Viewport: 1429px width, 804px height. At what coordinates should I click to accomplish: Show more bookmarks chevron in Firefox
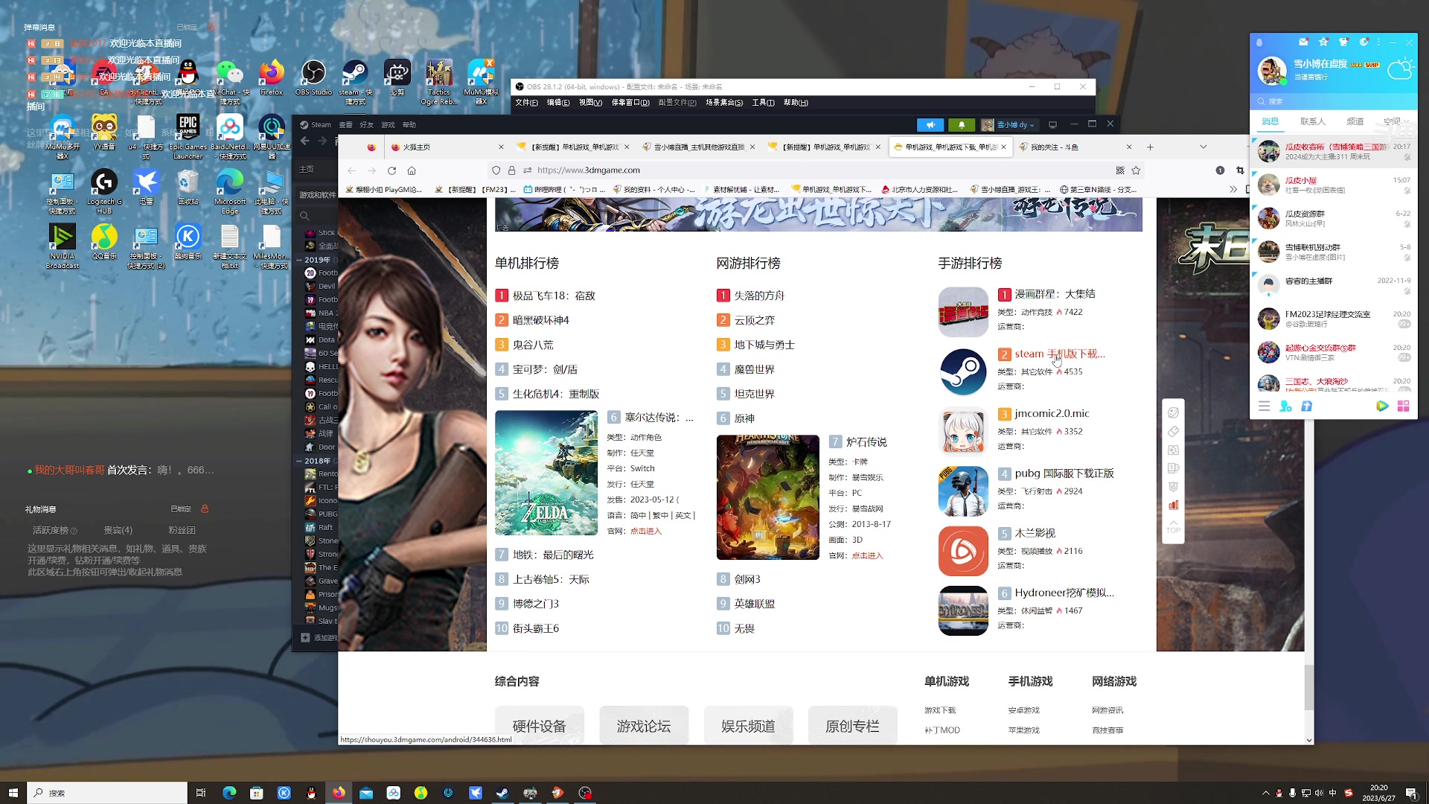[1233, 190]
